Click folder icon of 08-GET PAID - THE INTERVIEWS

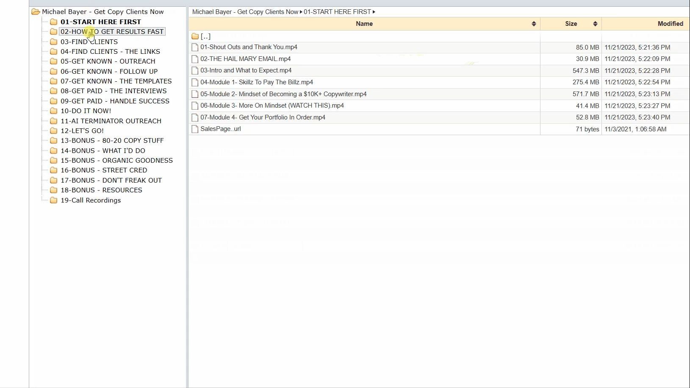pyautogui.click(x=53, y=91)
